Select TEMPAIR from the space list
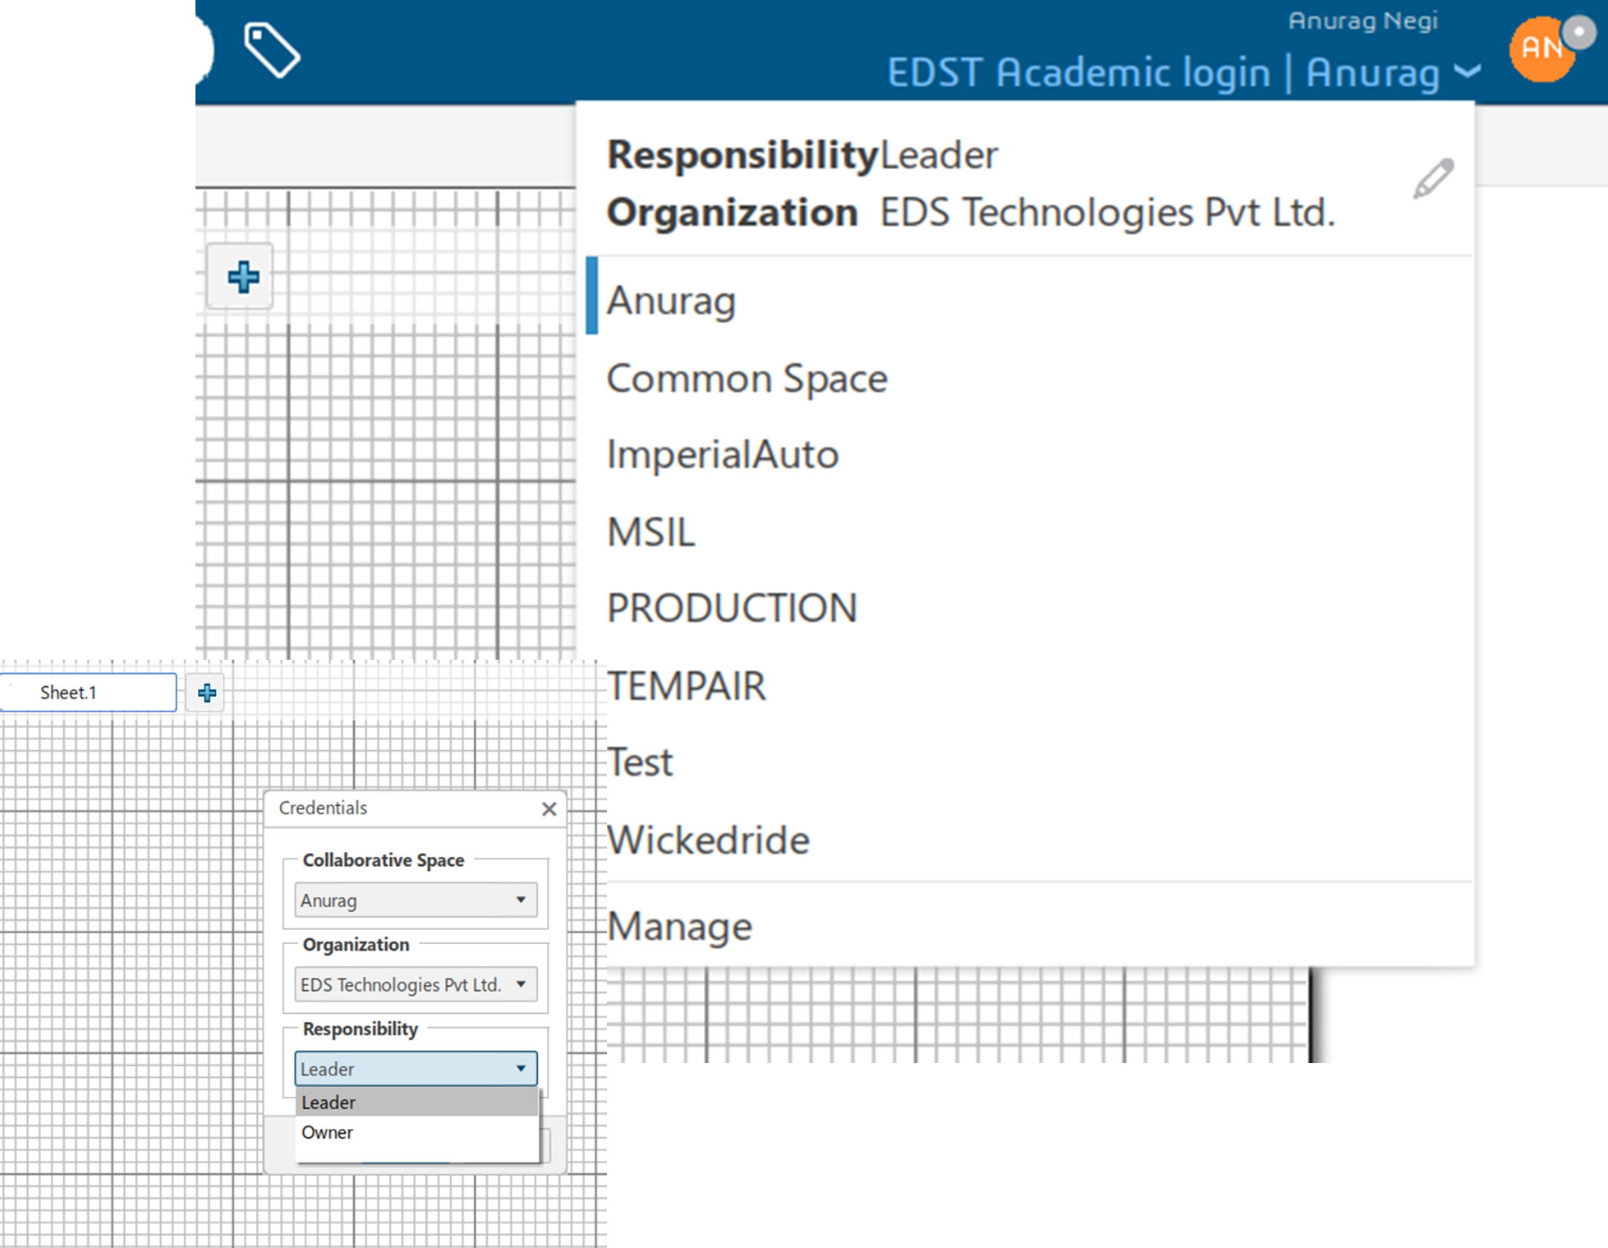This screenshot has height=1248, width=1608. pos(686,686)
